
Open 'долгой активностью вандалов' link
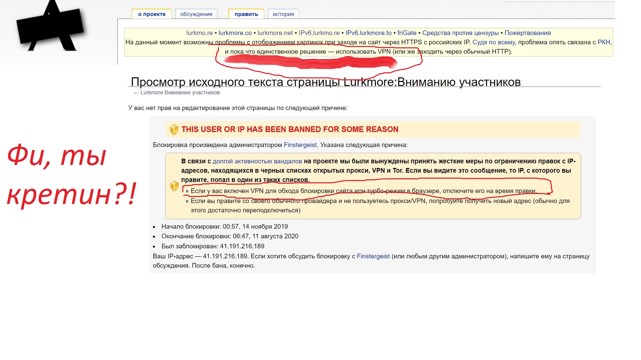point(257,161)
